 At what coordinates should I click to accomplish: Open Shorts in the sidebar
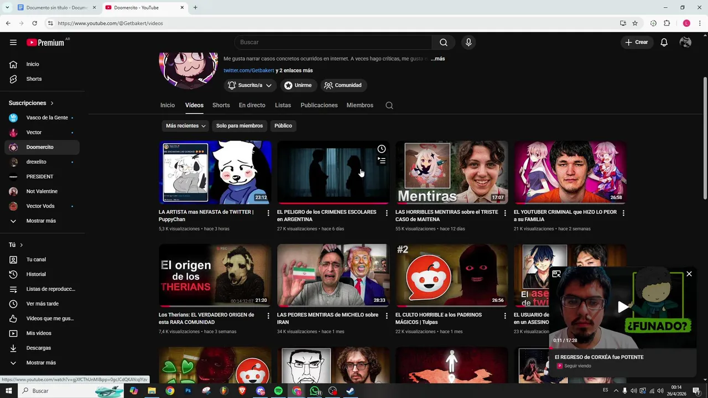(x=42, y=79)
